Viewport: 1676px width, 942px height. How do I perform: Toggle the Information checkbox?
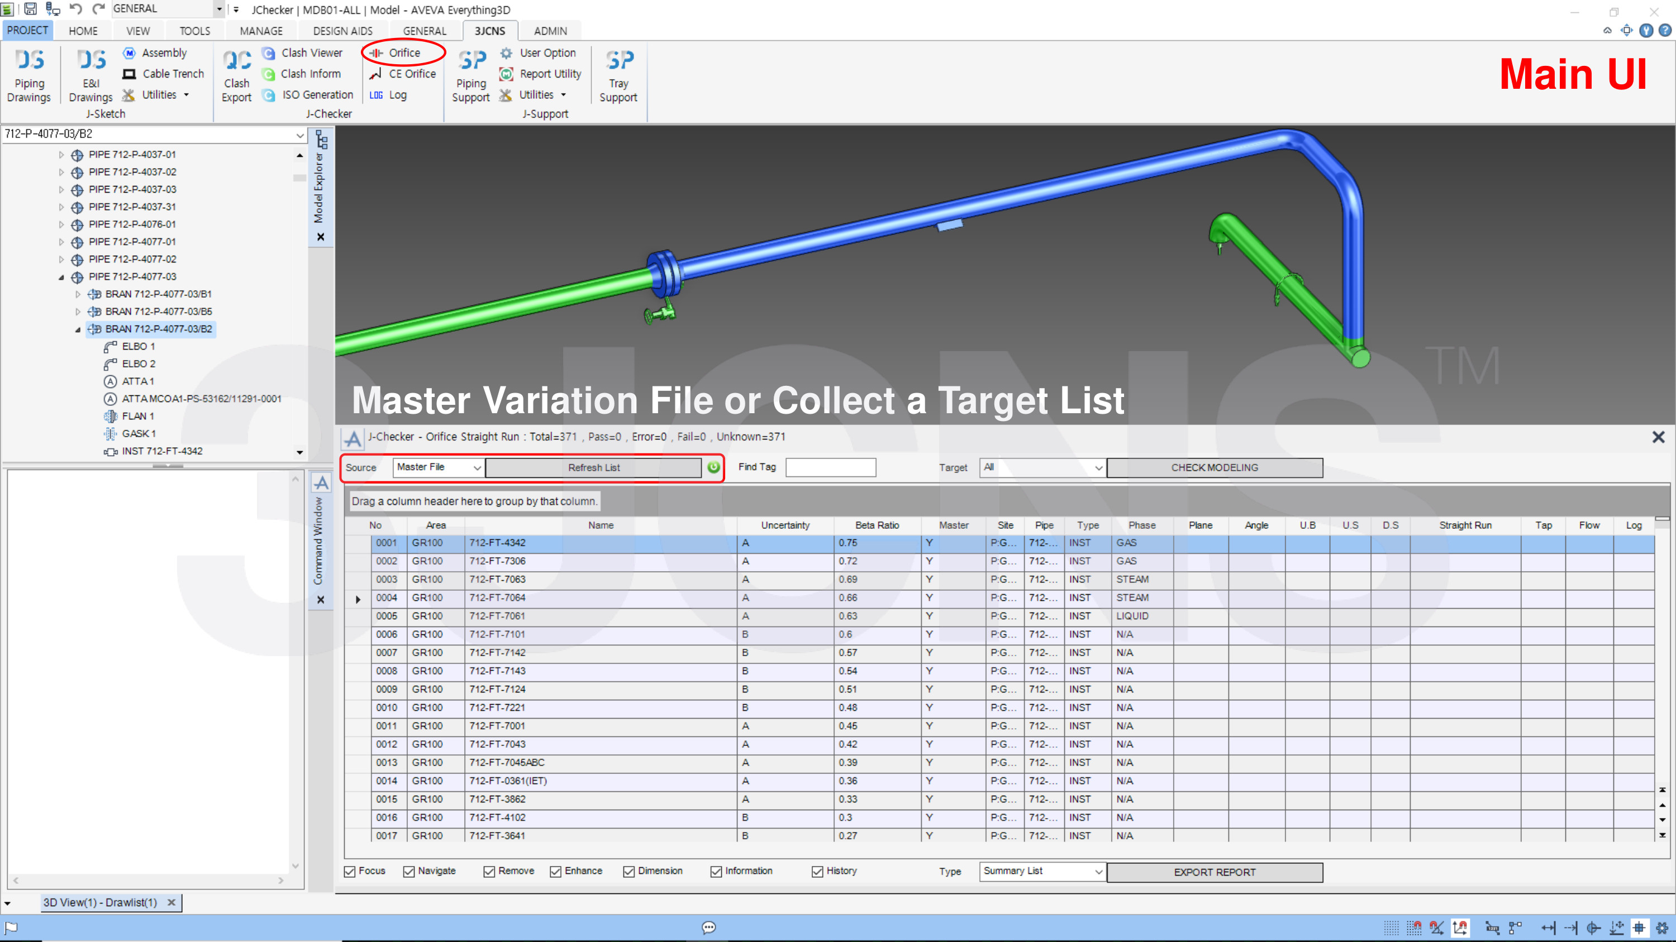tap(716, 872)
